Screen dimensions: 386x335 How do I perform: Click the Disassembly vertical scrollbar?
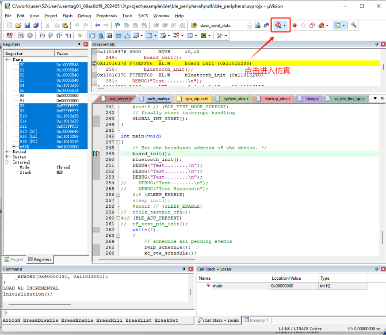[x=383, y=67]
